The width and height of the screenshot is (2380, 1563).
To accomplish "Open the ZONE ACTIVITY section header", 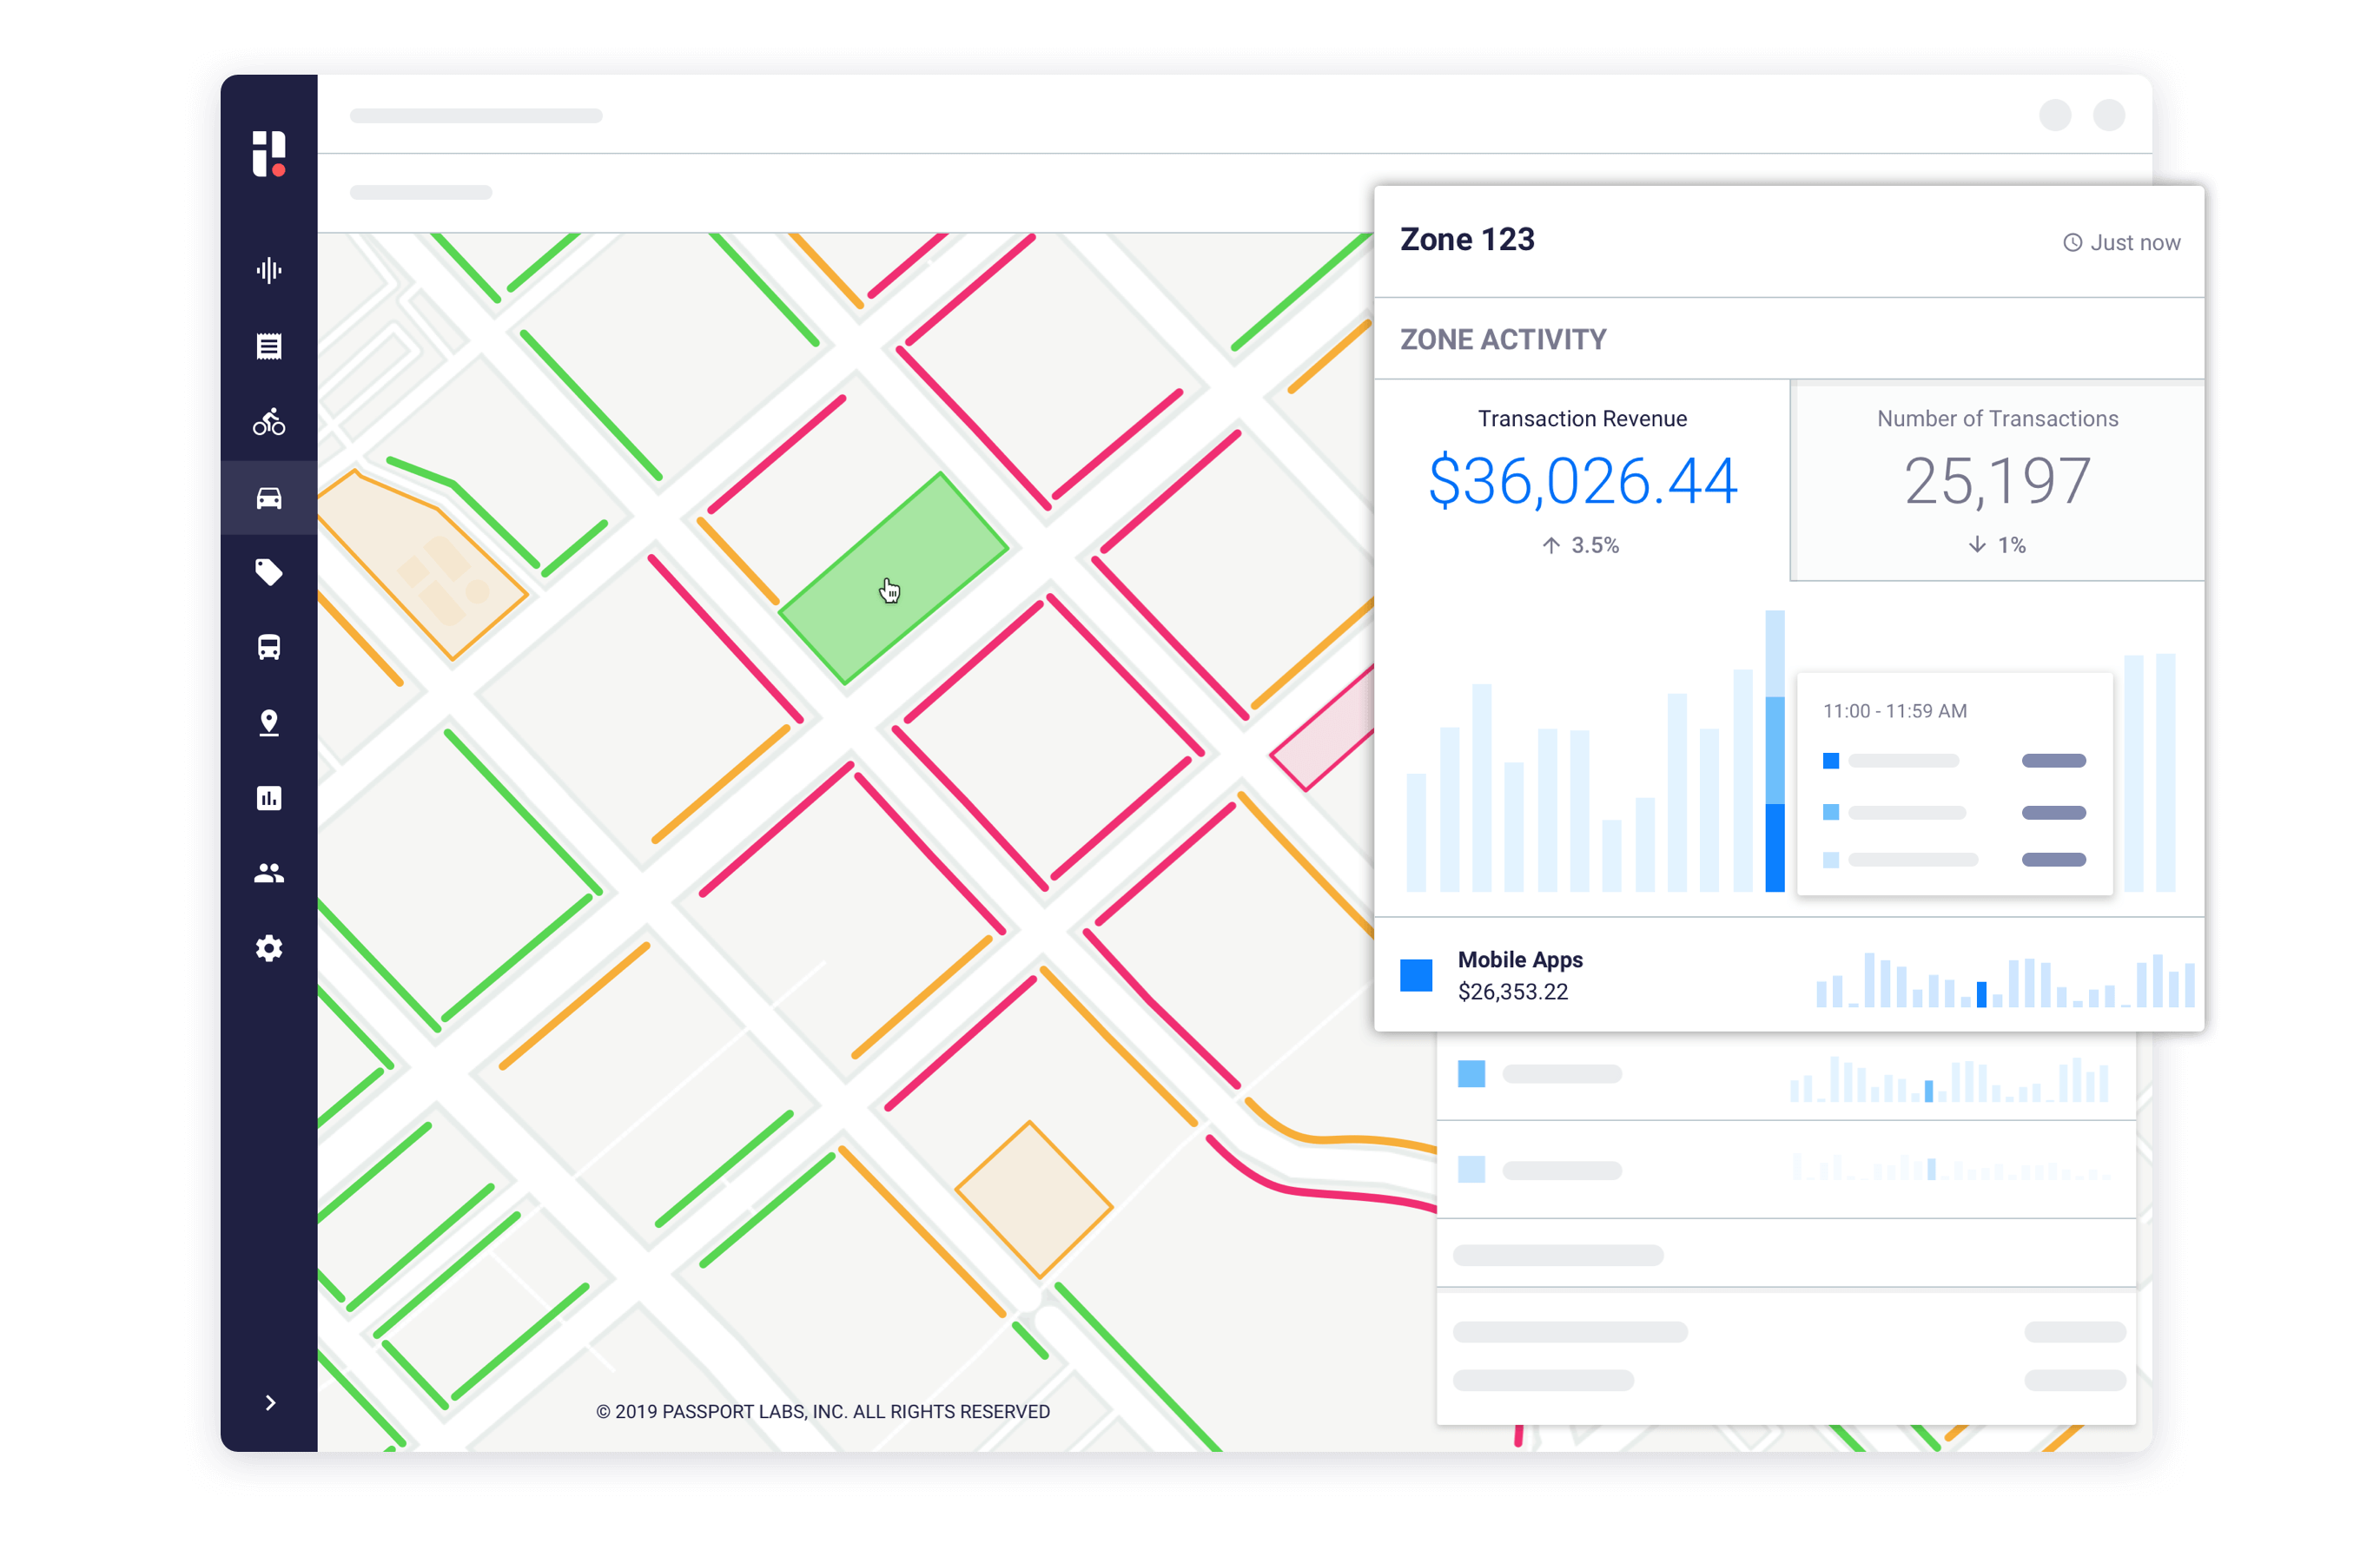I will (x=1502, y=339).
